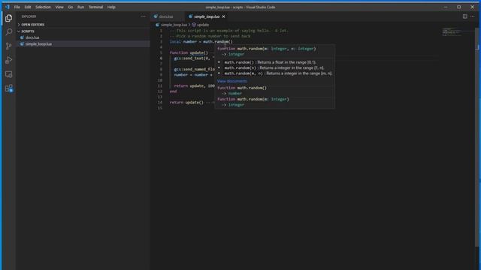Open docs.lua in the file tree
The image size is (481, 270).
(x=32, y=37)
